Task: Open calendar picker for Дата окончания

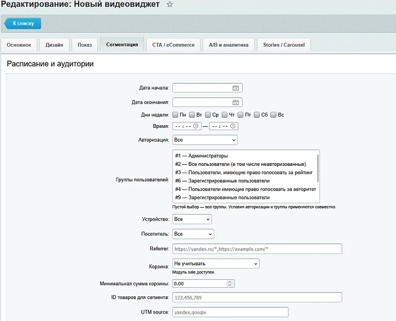Action: 235,102
